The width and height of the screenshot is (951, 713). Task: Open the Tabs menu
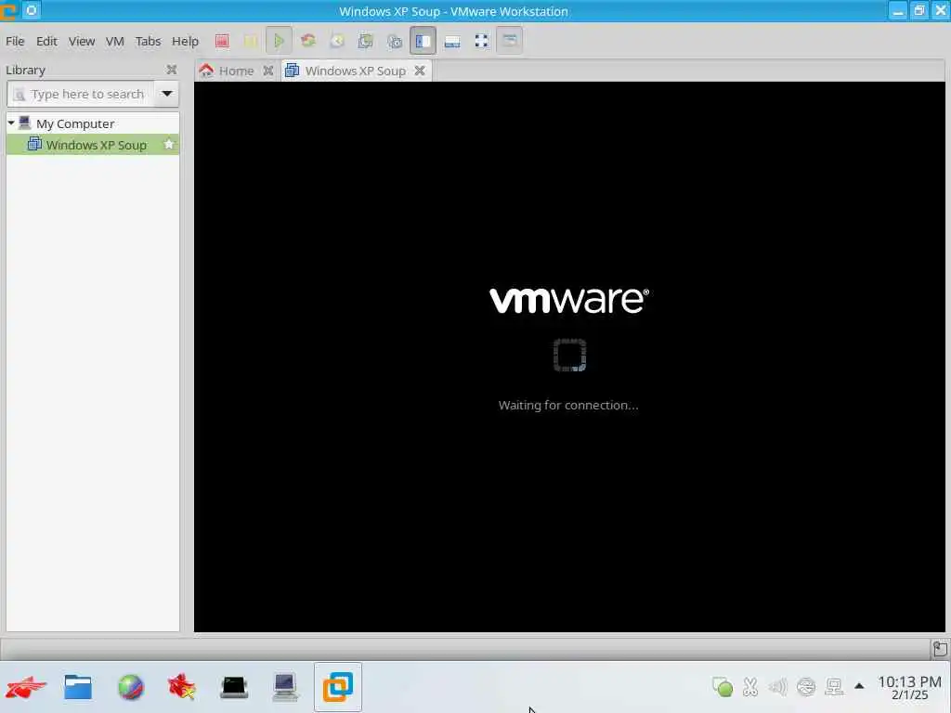point(148,41)
